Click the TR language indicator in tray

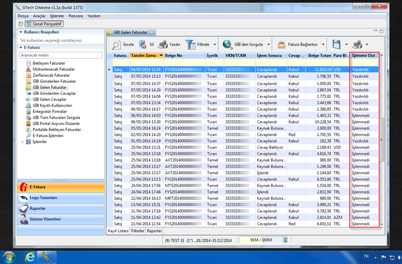click(366, 256)
